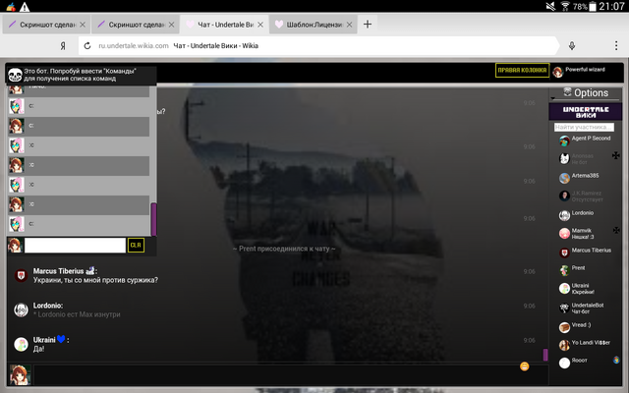Tap the 21:07 clock
Viewport: 629px width, 393px height.
pyautogui.click(x=611, y=7)
